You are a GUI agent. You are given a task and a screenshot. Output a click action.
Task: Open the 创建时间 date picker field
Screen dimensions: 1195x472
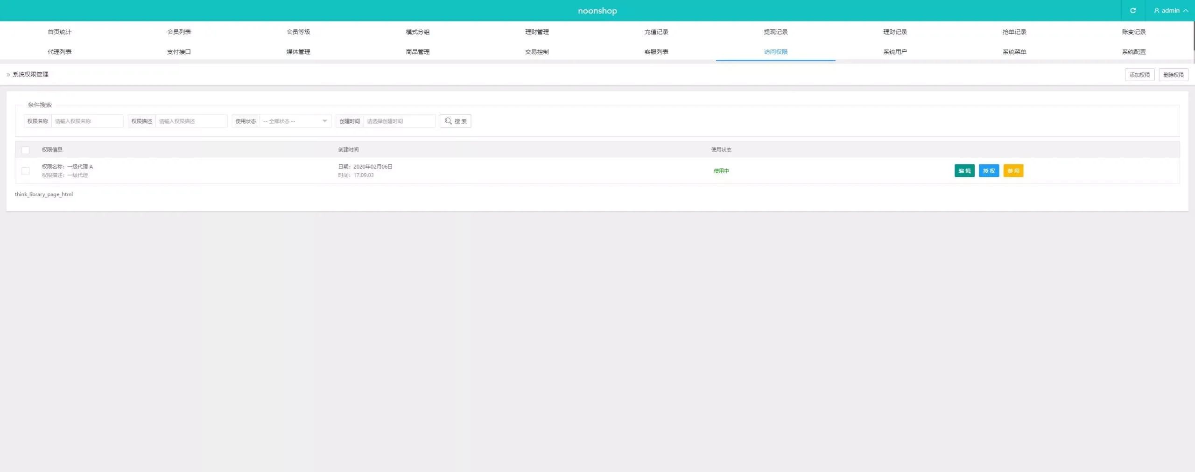click(x=399, y=121)
